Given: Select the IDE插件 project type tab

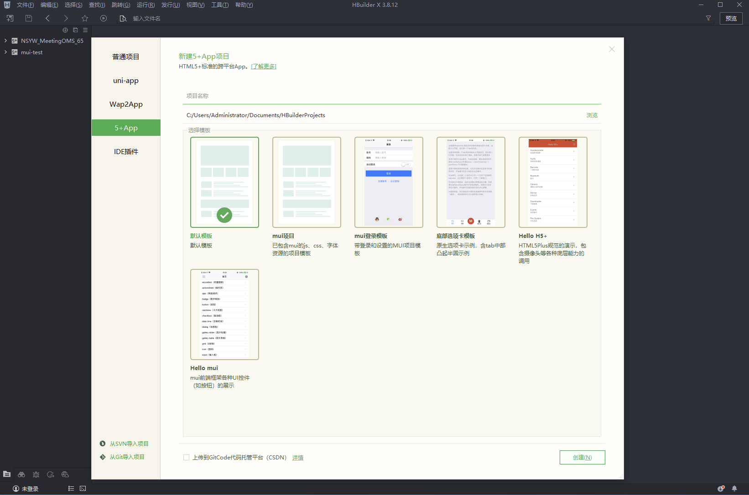Looking at the screenshot, I should pos(126,151).
